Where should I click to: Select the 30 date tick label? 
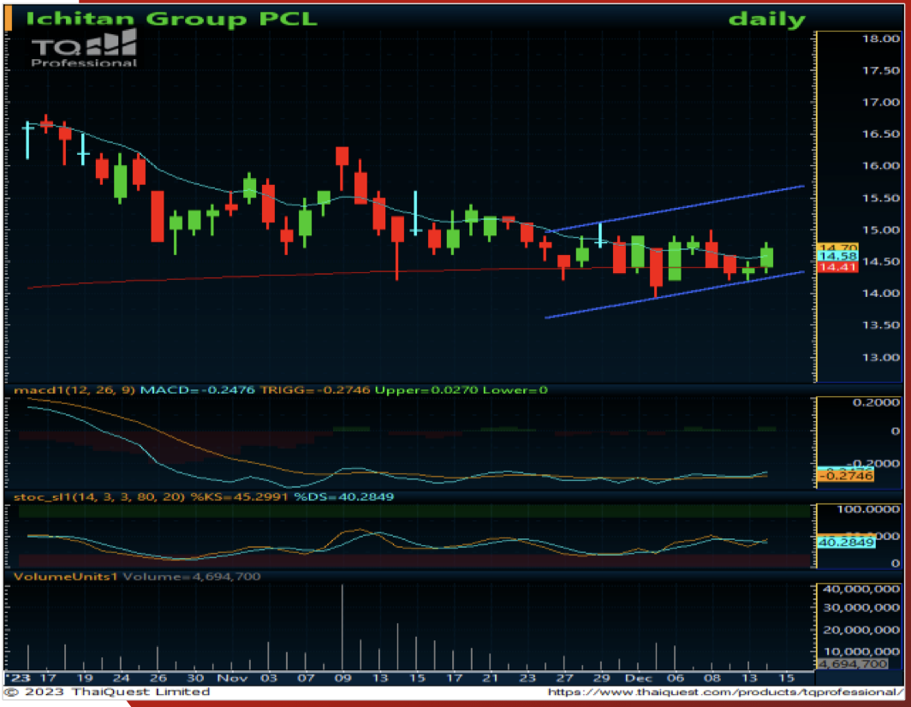[x=195, y=678]
